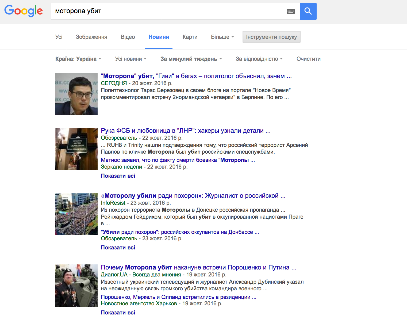This screenshot has height=319, width=407.
Task: Open the За минулий тиждень dropdown
Action: coord(191,59)
